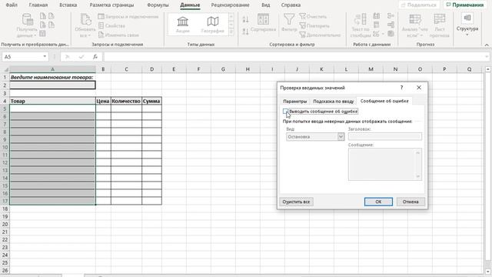Click the Remove Duplicates icon

376,25
